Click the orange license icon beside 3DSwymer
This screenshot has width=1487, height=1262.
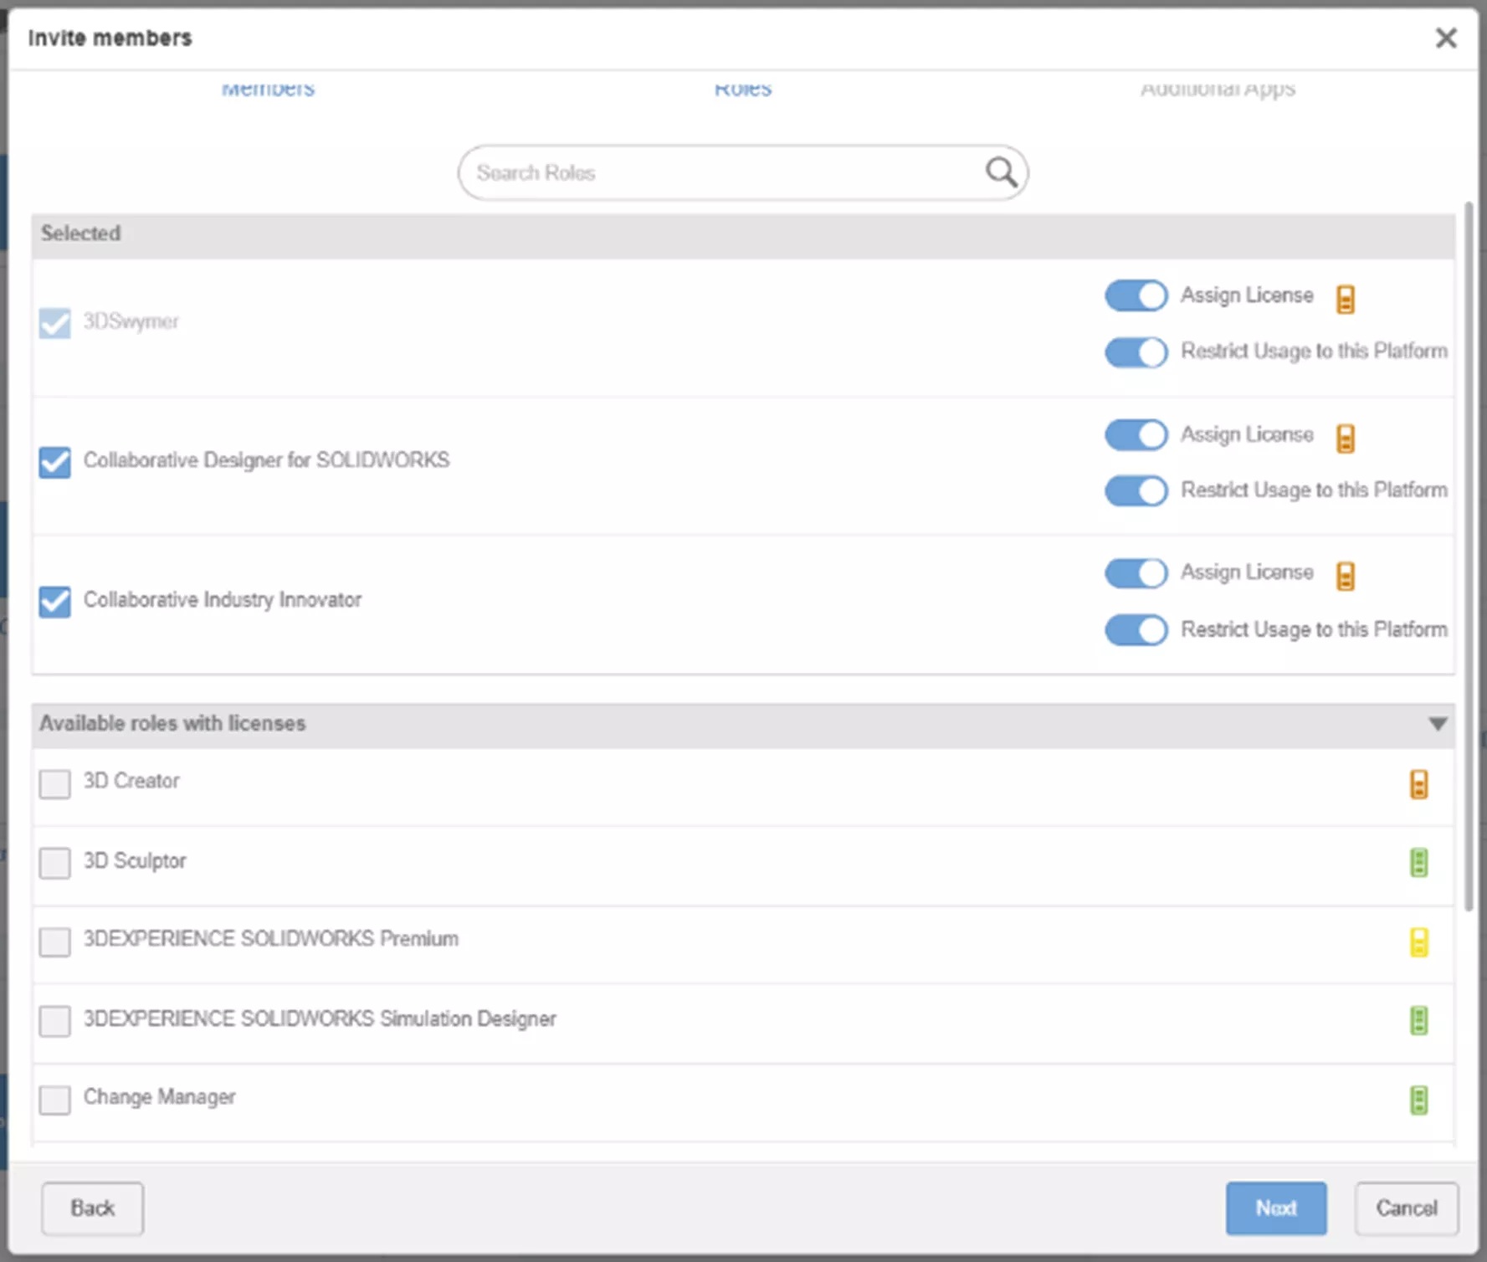[1345, 299]
